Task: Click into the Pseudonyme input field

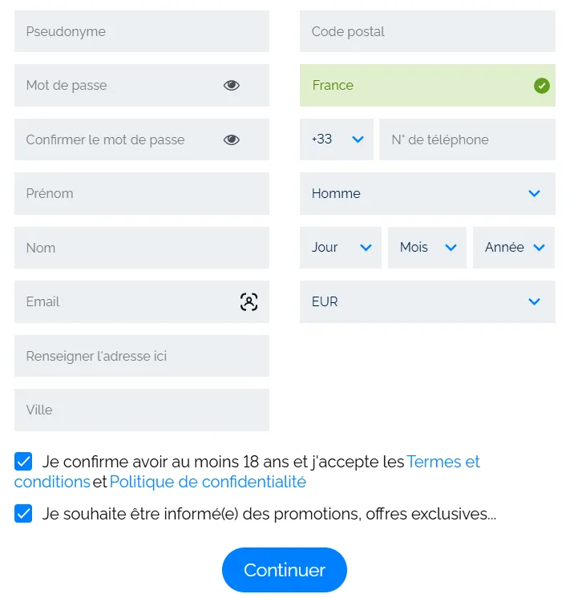Action: coord(141,32)
